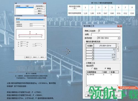Screen dimensions: 138x101
Task: Click the 0.67 coefficient cell for lane 4
Action: (105, 57)
